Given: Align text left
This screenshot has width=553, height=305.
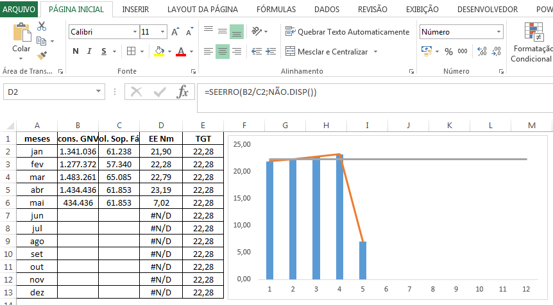Looking at the screenshot, I should pos(208,51).
